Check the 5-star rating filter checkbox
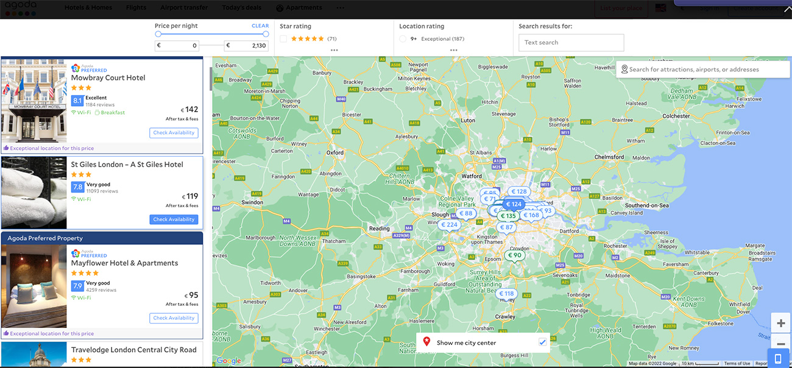Image resolution: width=792 pixels, height=368 pixels. 283,39
